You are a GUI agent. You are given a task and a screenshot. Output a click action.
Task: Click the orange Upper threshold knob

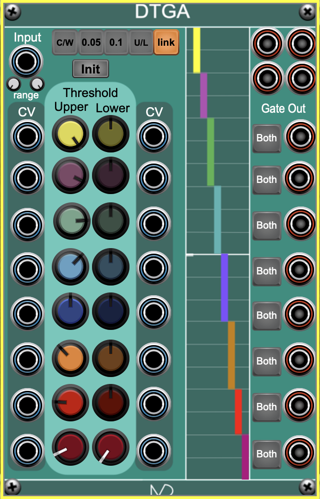point(70,358)
